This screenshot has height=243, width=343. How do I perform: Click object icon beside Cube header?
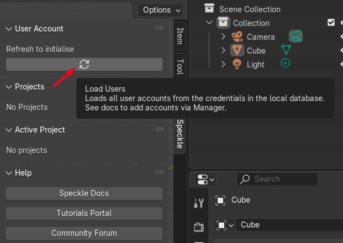220,200
